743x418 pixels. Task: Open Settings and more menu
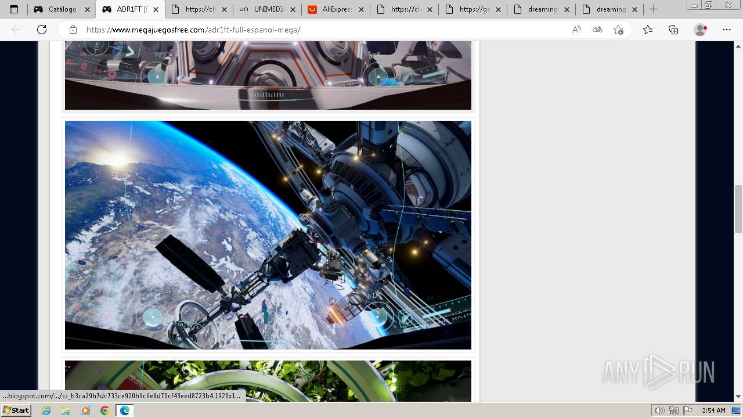[x=727, y=30]
